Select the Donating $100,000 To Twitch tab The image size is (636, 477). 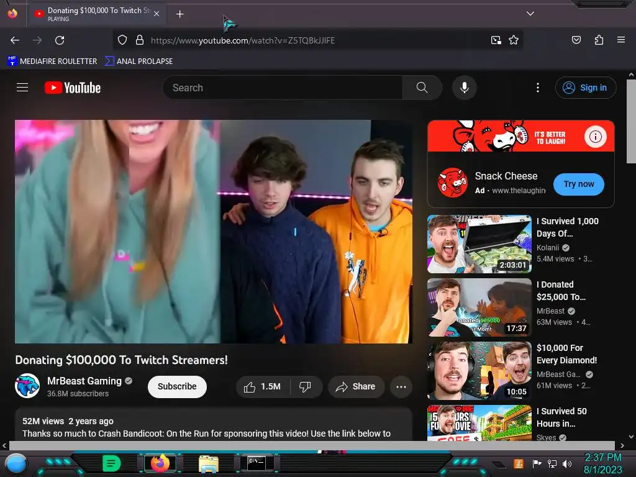[x=96, y=14]
